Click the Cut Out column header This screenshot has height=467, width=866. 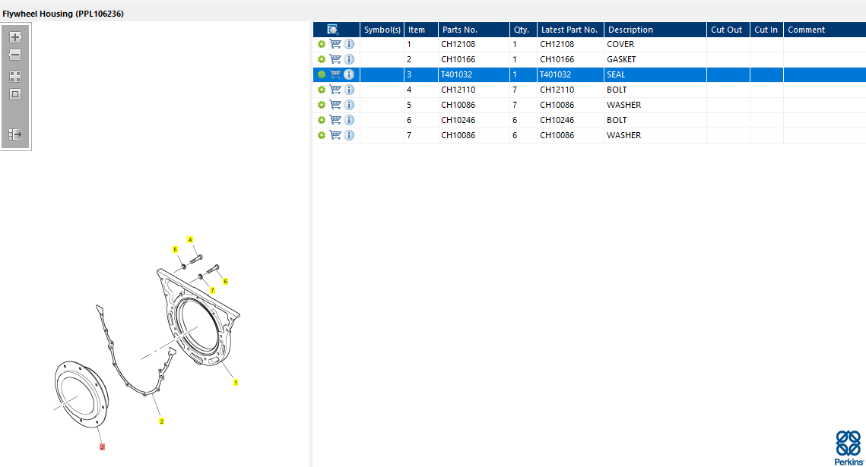tap(728, 30)
